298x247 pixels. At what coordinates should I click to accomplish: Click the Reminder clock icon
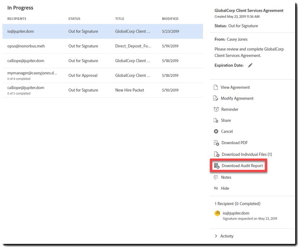(216, 109)
